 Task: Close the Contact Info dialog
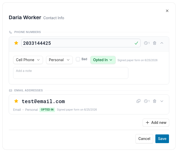(x=167, y=11)
